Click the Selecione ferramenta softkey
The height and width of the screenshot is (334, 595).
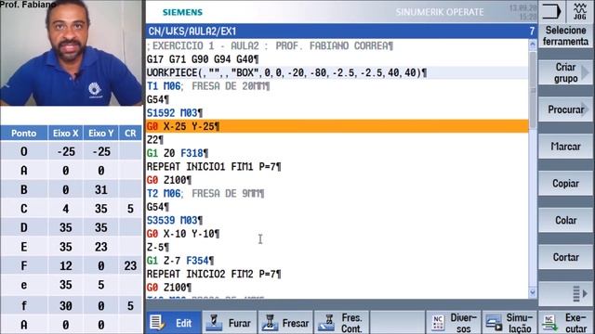(565, 35)
